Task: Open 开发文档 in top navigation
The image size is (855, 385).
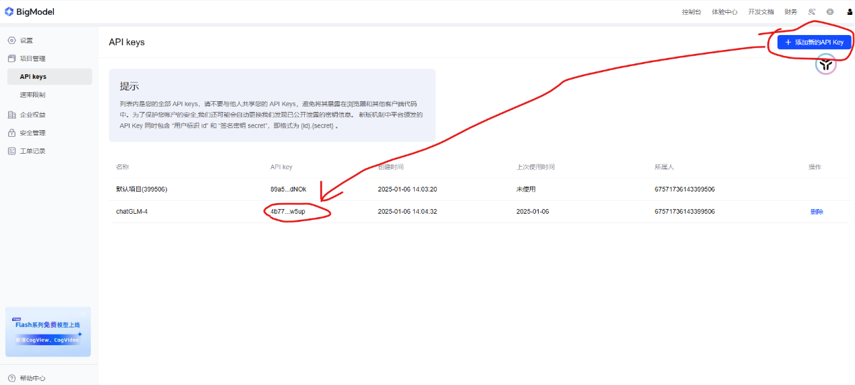Action: 761,11
